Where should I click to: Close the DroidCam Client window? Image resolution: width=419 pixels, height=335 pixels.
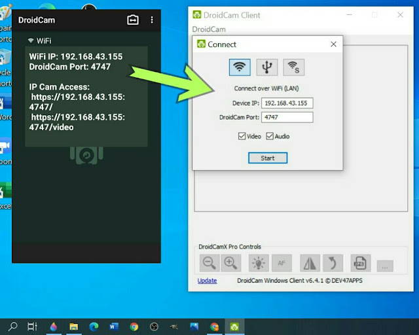(x=400, y=15)
